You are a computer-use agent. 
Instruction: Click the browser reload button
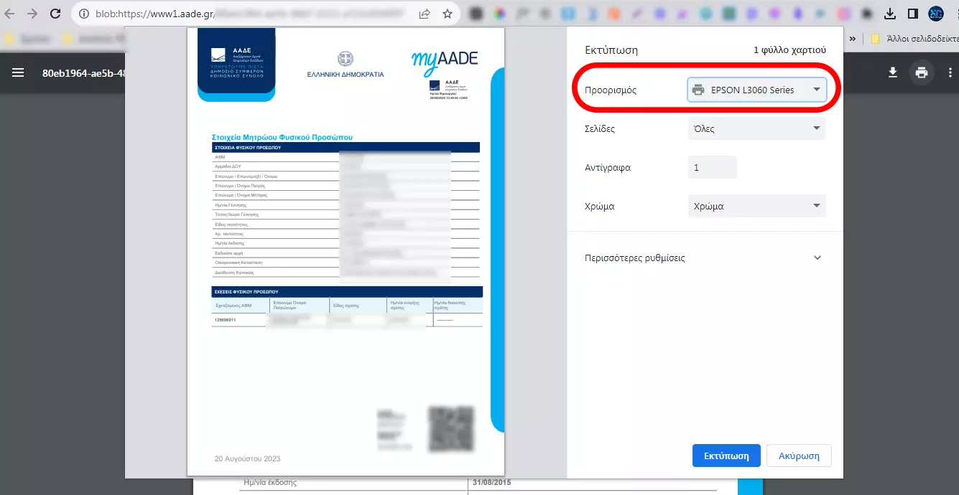click(55, 14)
